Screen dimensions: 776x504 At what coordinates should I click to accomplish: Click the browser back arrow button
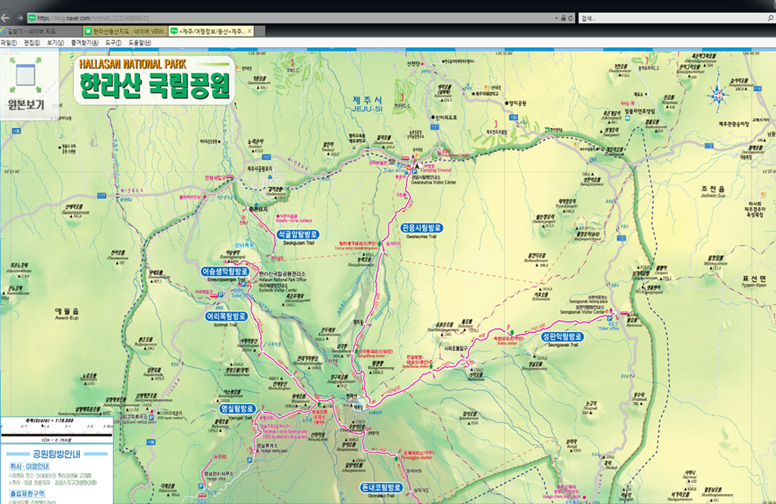click(x=5, y=18)
